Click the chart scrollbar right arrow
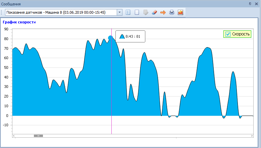 (252, 136)
